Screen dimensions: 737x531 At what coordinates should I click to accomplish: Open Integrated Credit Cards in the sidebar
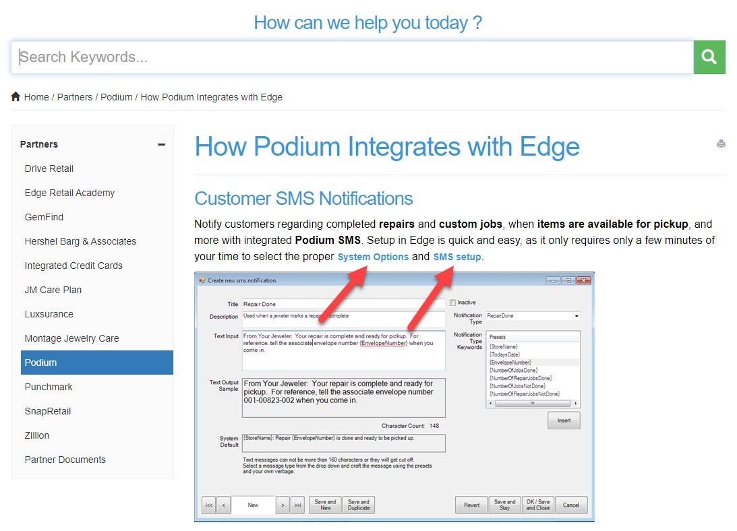73,265
